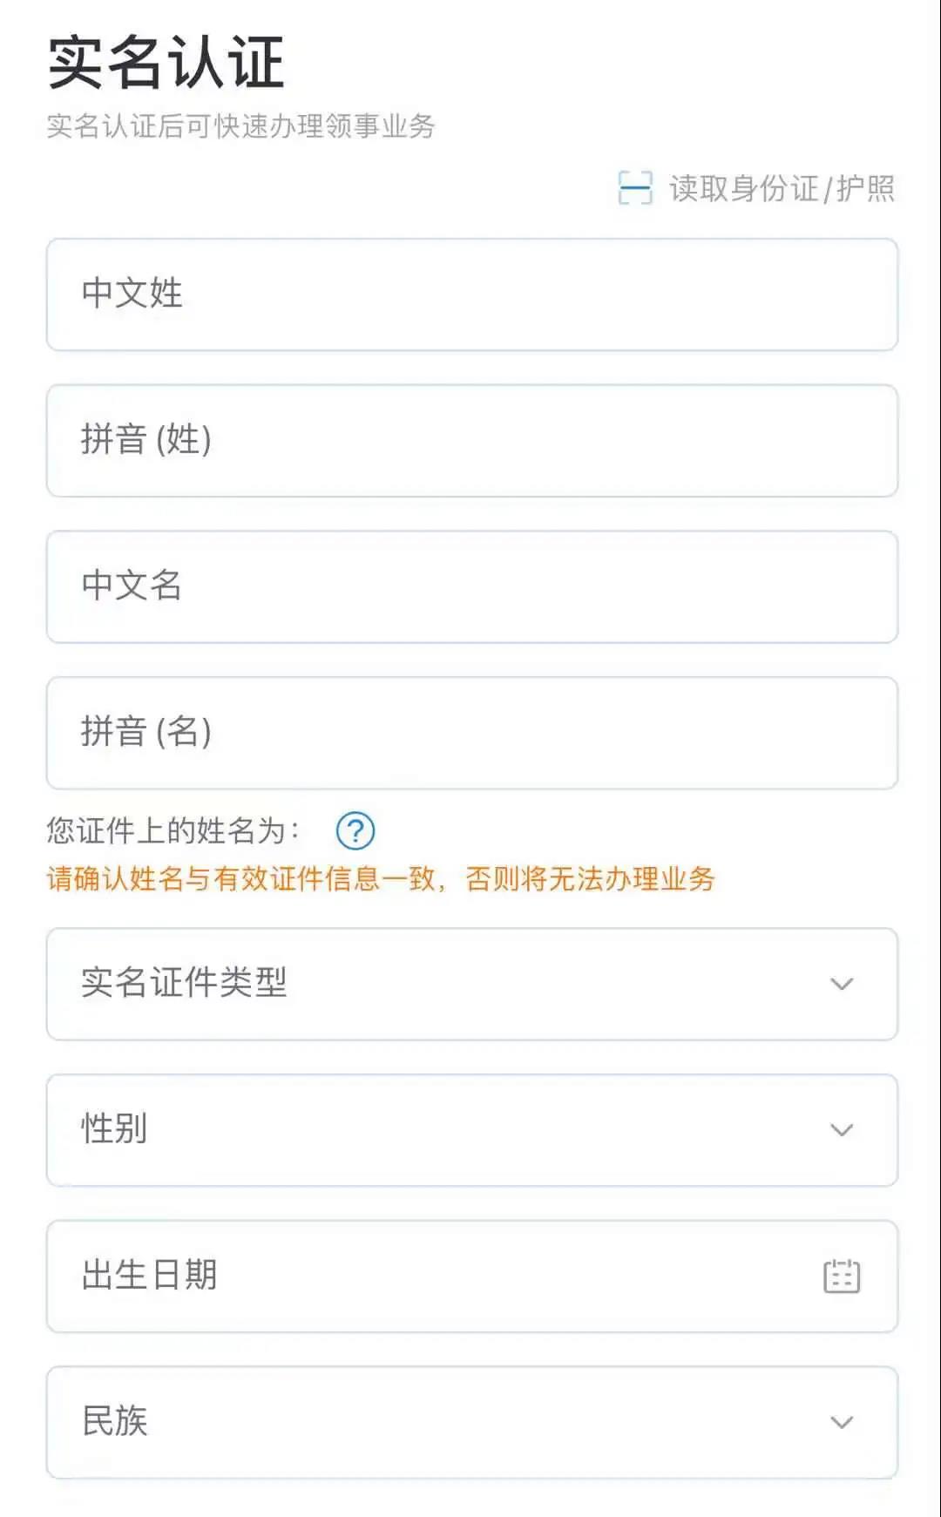Tap the word 护照 in scan link
The height and width of the screenshot is (1517, 941).
[866, 188]
